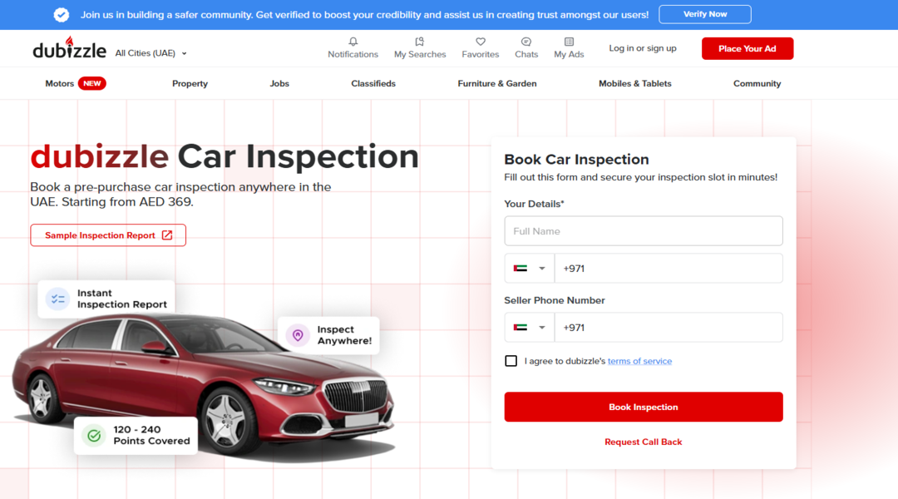The image size is (898, 499).
Task: Open the Chats icon
Action: 526,42
